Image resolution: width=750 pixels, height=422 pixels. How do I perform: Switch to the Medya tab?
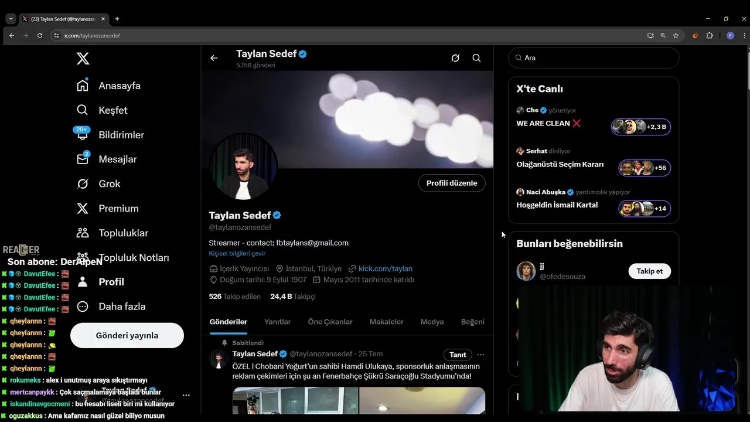pyautogui.click(x=432, y=322)
